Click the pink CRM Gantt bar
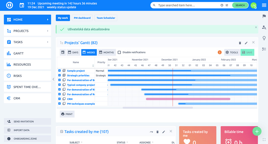Viewport: 268px width, 144px height. click(188, 99)
